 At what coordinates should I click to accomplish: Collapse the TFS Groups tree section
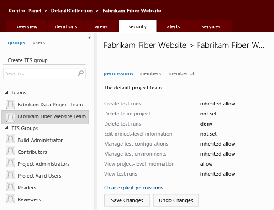pyautogui.click(x=7, y=128)
